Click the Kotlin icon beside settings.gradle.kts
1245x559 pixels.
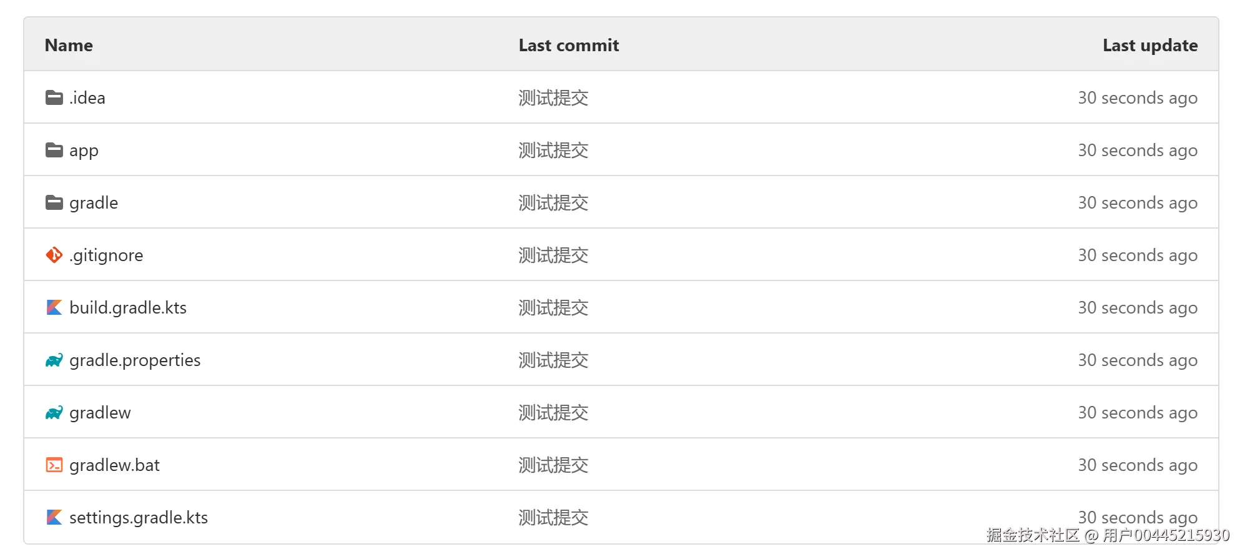point(54,517)
